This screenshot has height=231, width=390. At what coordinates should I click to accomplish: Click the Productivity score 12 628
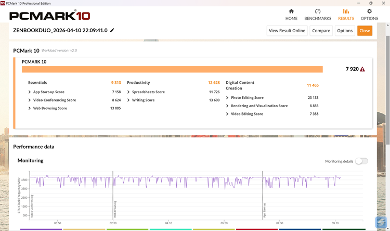[x=214, y=83]
